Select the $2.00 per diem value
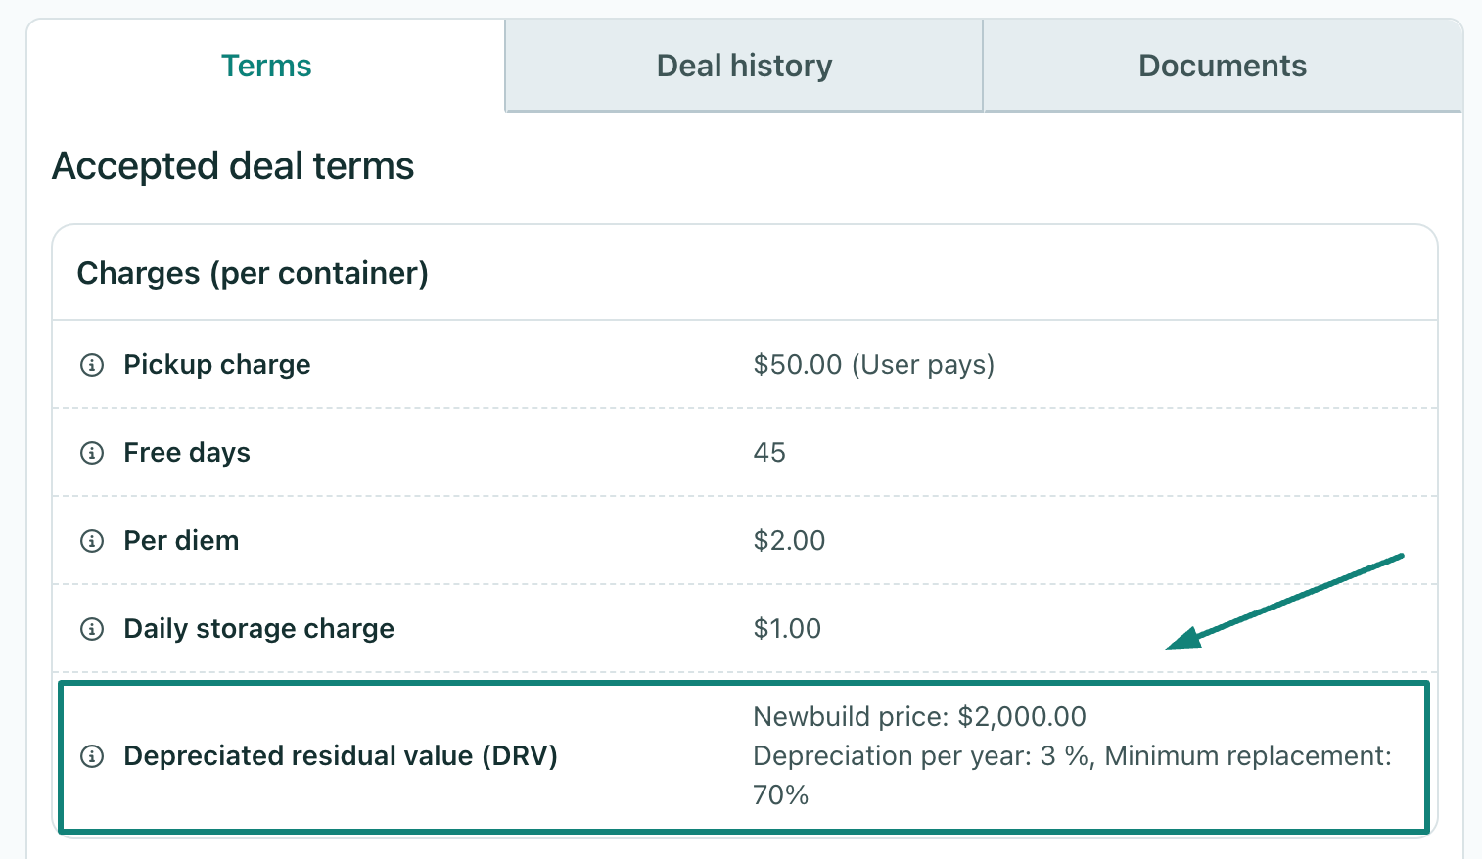The width and height of the screenshot is (1482, 859). click(x=789, y=540)
